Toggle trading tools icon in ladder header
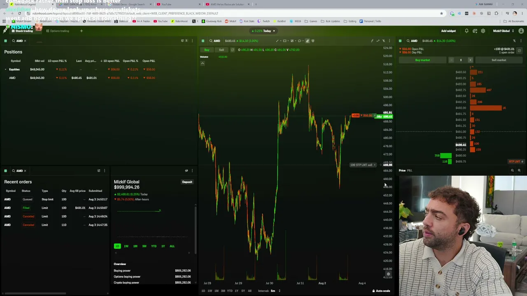This screenshot has height=296, width=527. tap(514, 41)
